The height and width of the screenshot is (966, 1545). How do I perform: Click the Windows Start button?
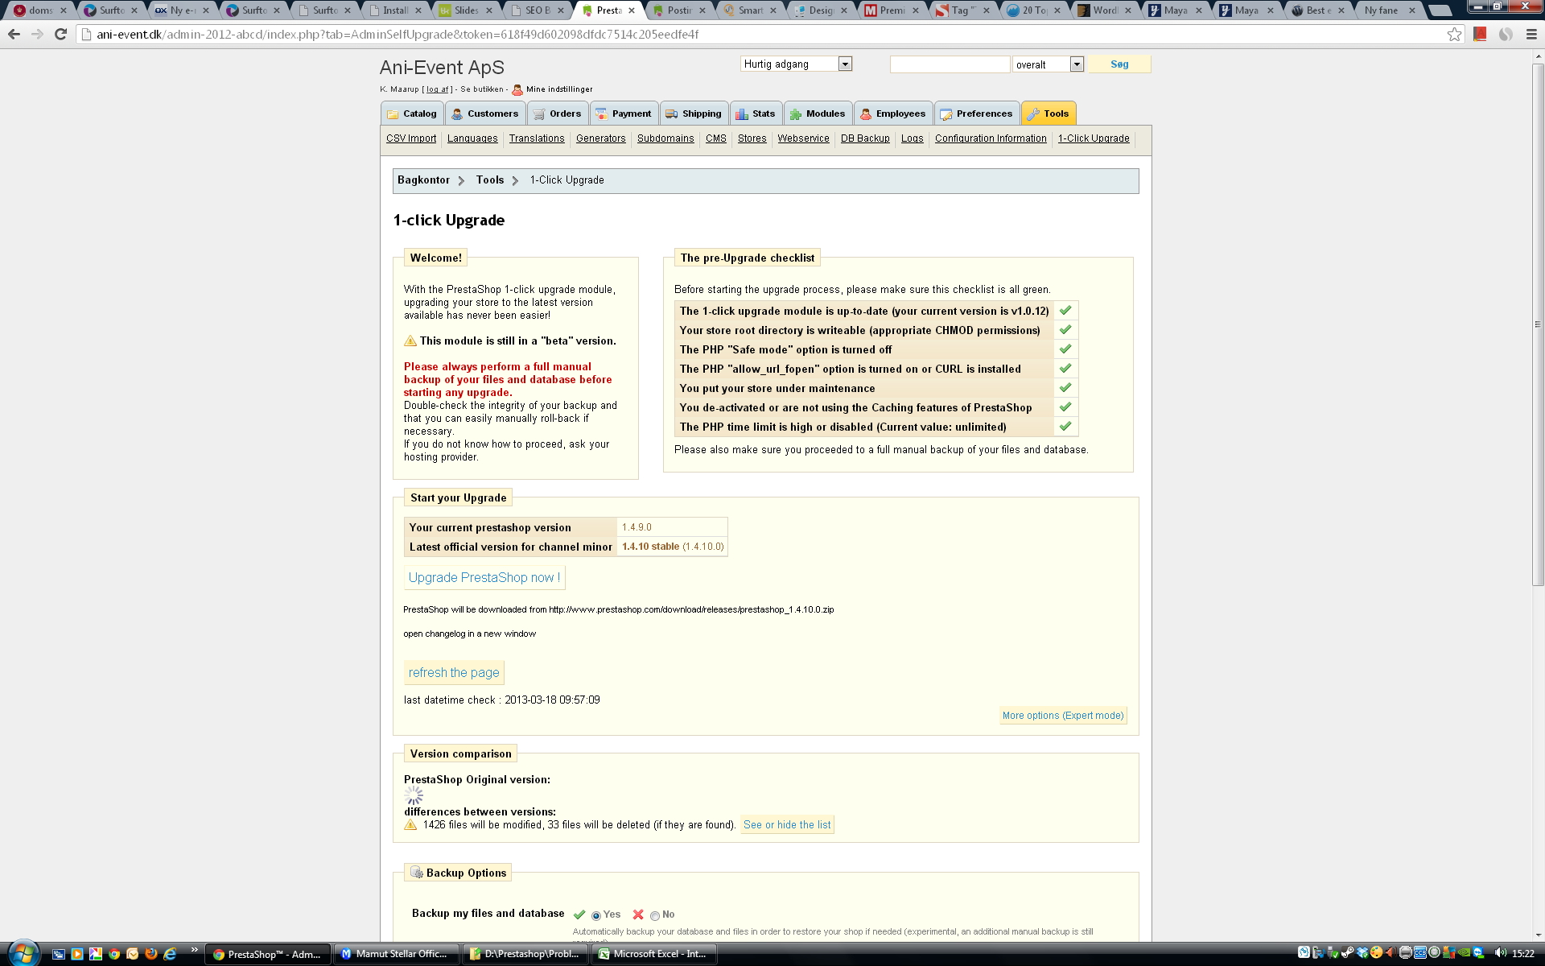22,954
